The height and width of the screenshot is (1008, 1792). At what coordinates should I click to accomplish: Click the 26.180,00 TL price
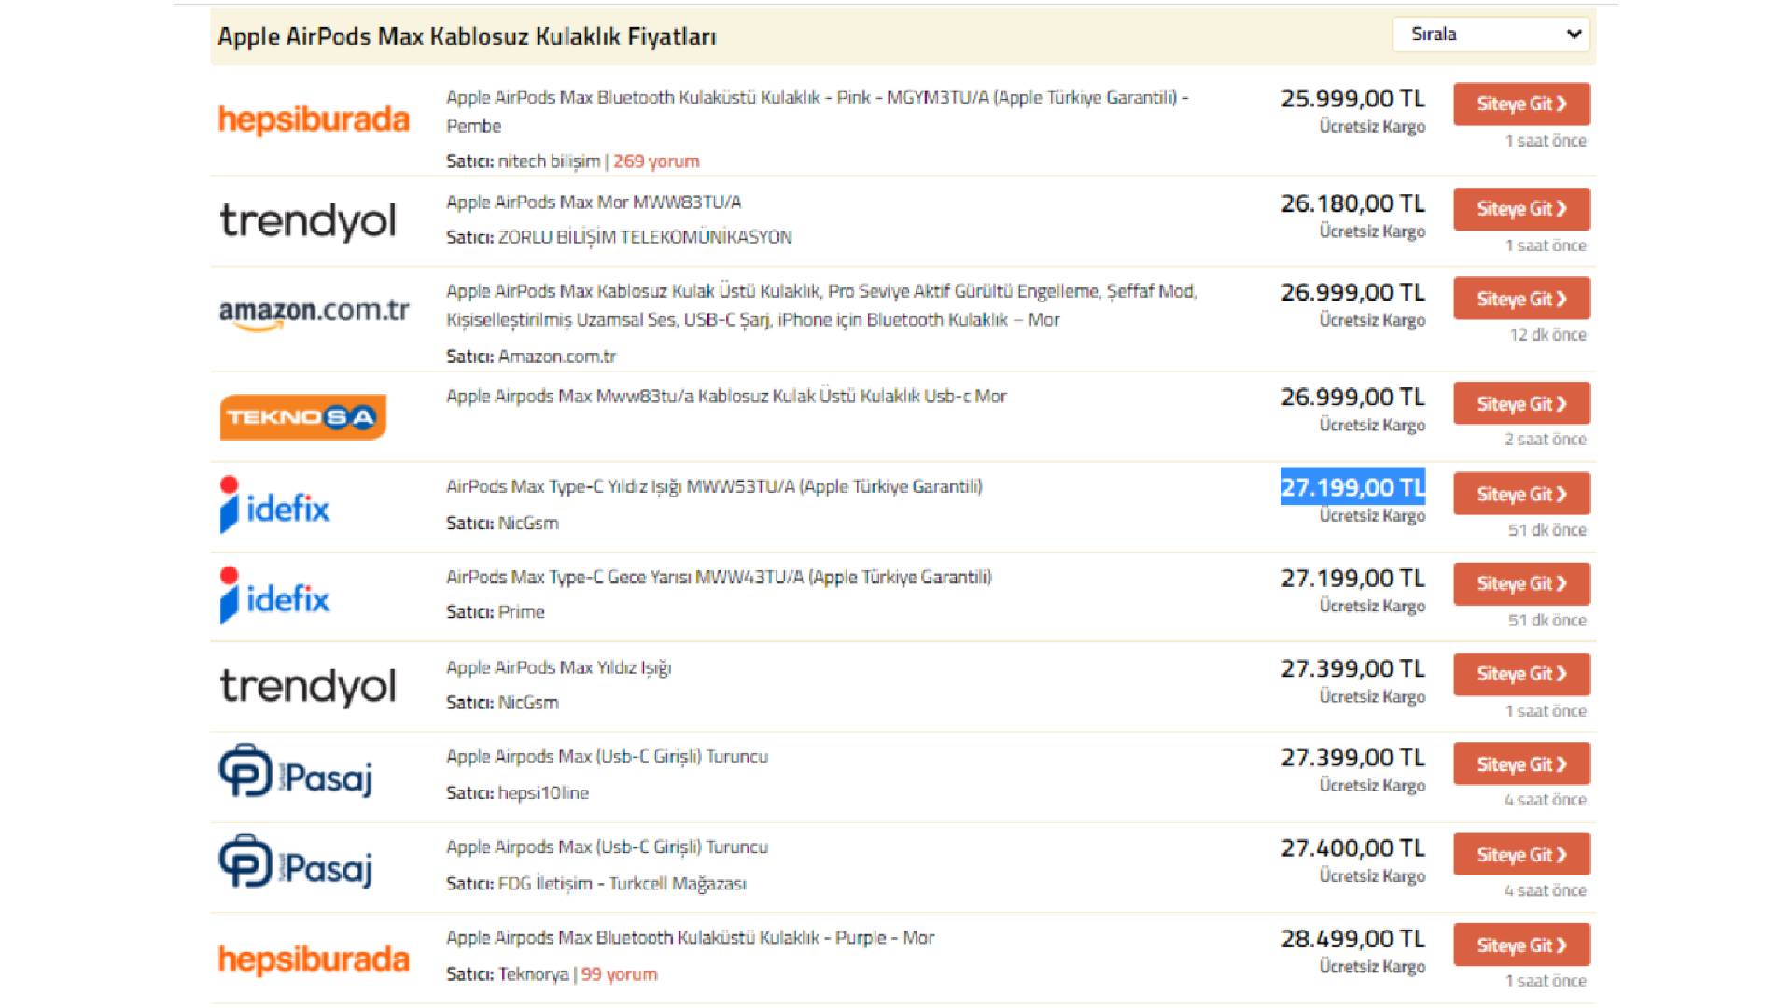tap(1353, 203)
